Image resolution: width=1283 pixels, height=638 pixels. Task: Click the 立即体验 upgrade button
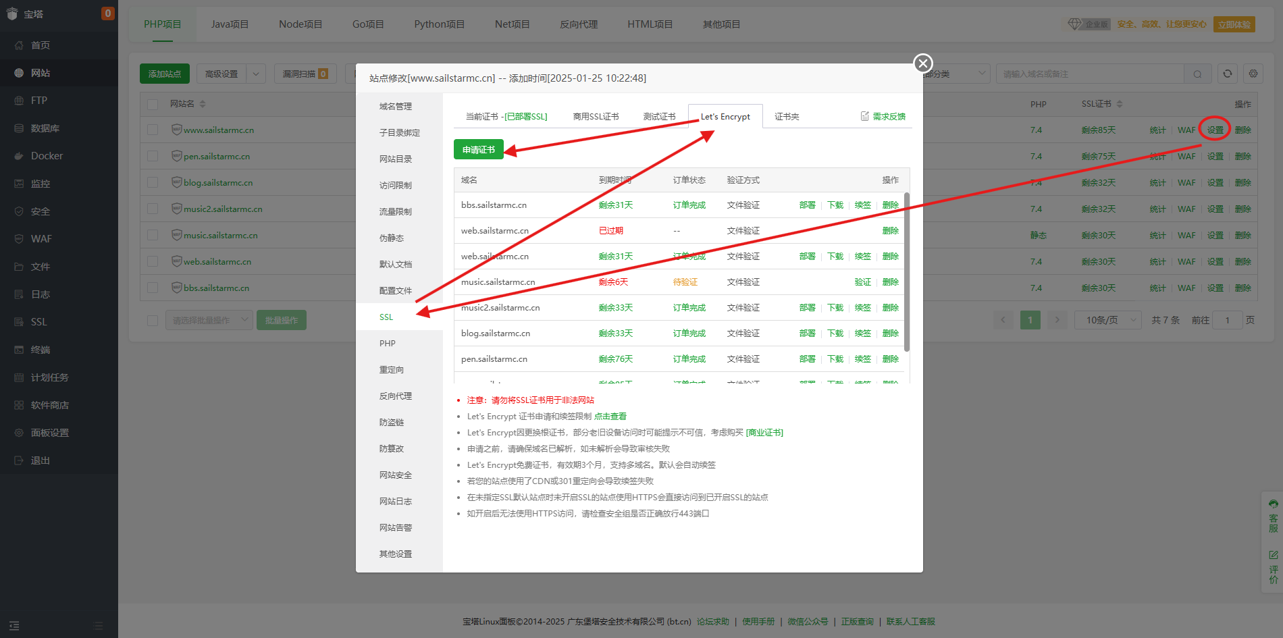click(1234, 24)
